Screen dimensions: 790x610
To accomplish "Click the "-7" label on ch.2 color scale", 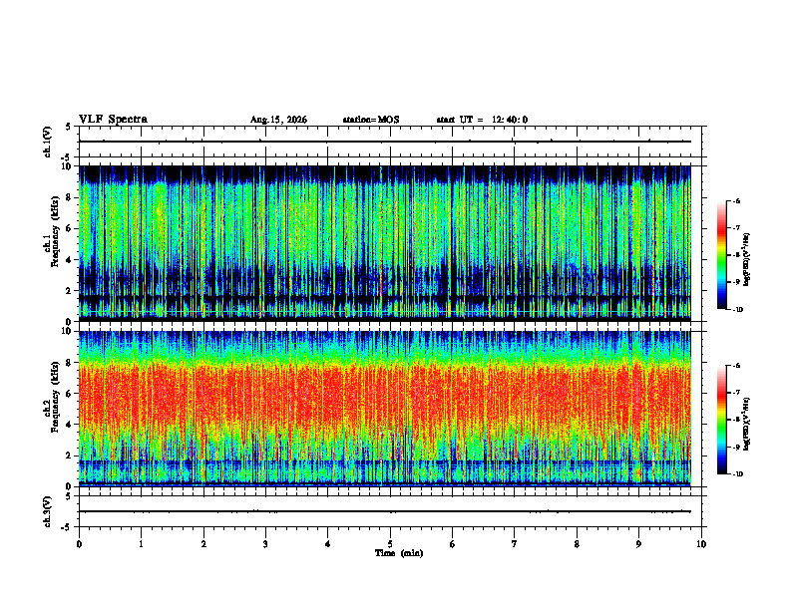I will (736, 393).
